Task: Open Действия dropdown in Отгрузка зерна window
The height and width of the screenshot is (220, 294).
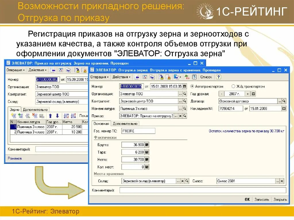Action: pyautogui.click(x=121, y=77)
